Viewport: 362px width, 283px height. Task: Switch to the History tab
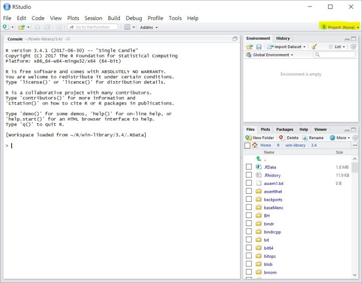click(x=283, y=38)
